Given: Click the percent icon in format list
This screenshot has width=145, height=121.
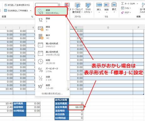Looking at the screenshot, I should click(x=40, y=70).
